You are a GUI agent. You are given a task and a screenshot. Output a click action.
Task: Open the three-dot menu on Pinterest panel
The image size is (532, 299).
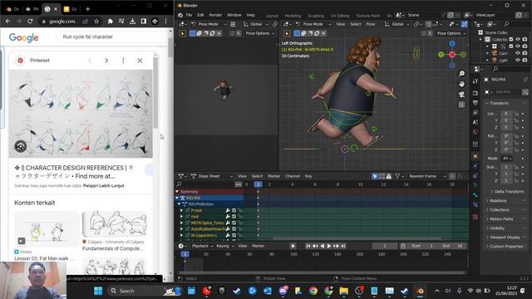click(x=123, y=61)
